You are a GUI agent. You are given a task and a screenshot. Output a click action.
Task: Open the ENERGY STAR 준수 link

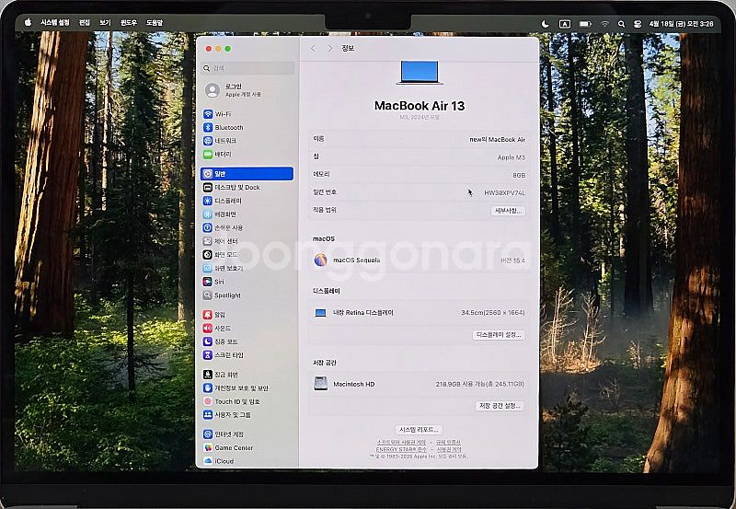(401, 449)
